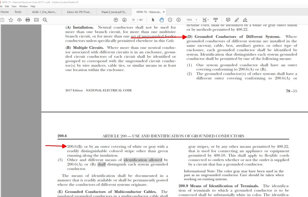Click the total page count '881'
This screenshot has height=197, width=308.
tap(141, 20)
